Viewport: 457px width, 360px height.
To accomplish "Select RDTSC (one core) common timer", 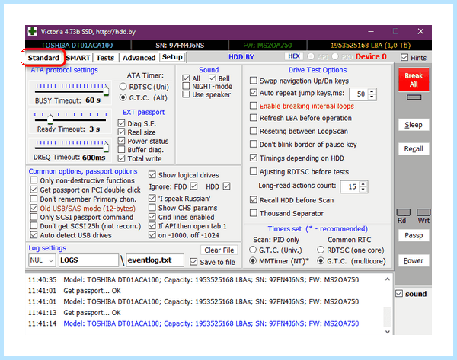I will pyautogui.click(x=321, y=250).
